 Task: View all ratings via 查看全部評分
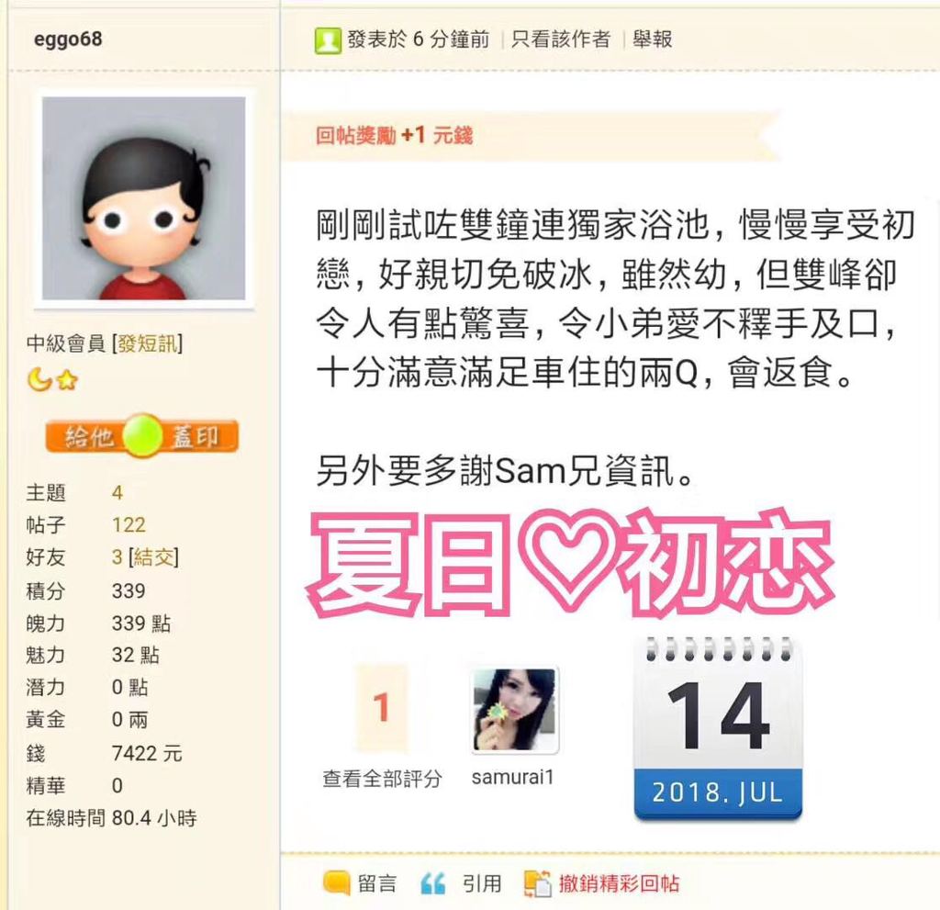[382, 779]
